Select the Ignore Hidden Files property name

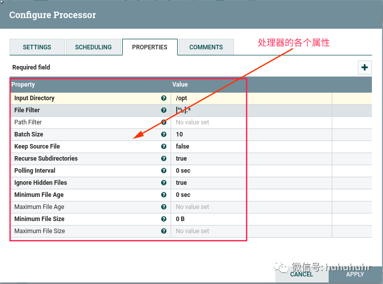point(41,183)
